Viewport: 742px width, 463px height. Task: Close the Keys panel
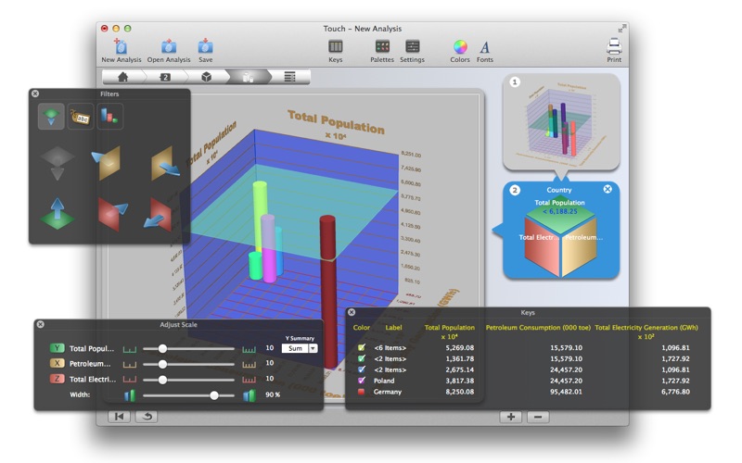pyautogui.click(x=352, y=312)
